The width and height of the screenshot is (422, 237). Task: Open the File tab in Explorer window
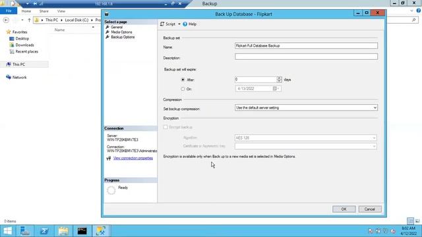(9, 11)
